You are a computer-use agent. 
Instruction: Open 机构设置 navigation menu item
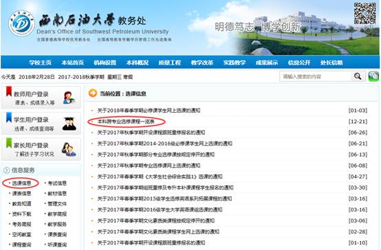(x=105, y=62)
